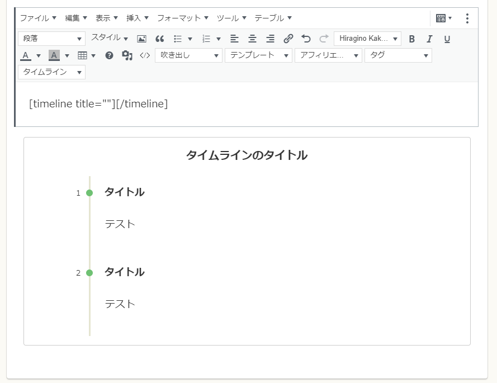Open the background color picker arrow
The width and height of the screenshot is (497, 383).
[67, 56]
